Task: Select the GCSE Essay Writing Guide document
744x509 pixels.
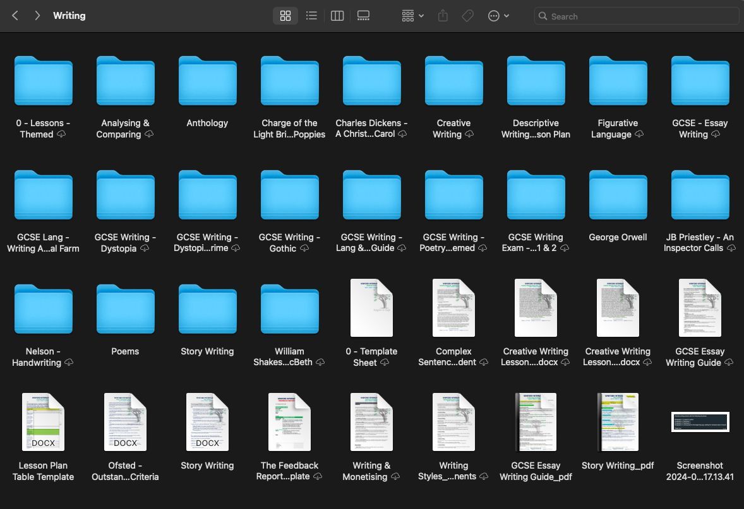Action: pos(700,308)
